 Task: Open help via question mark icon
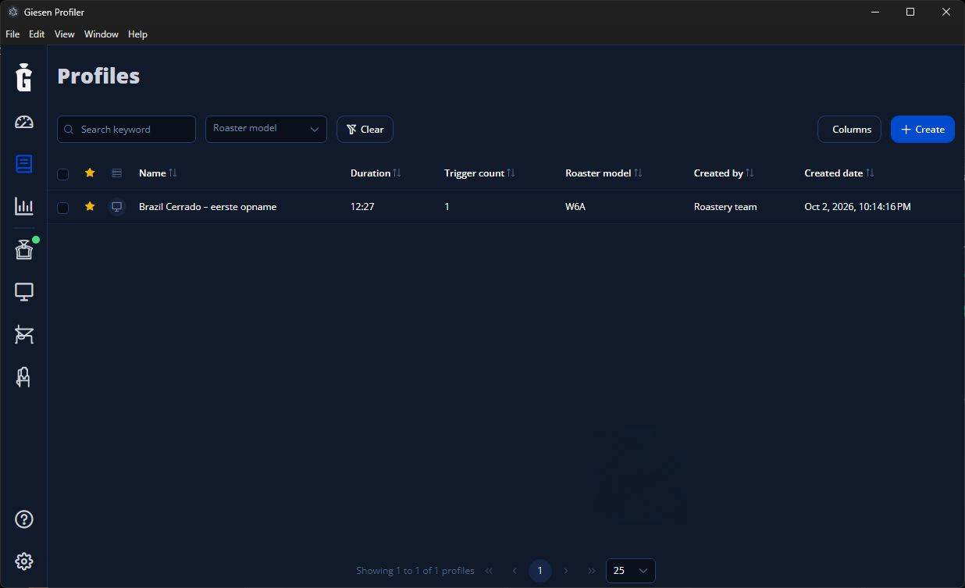pos(24,519)
